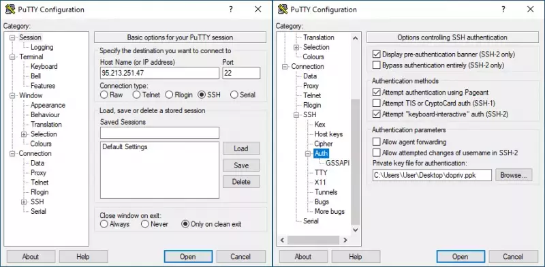Collapse the Window node in left tree
545x267 pixels.
12,95
